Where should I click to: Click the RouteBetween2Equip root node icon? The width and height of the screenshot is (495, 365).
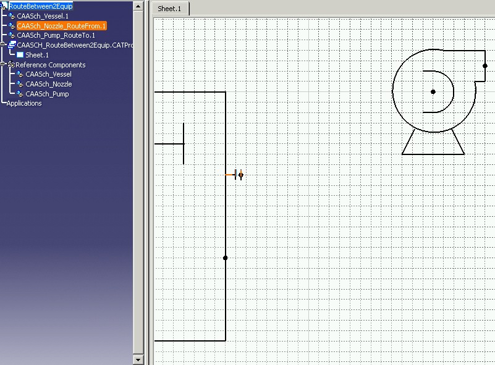[x=5, y=6]
